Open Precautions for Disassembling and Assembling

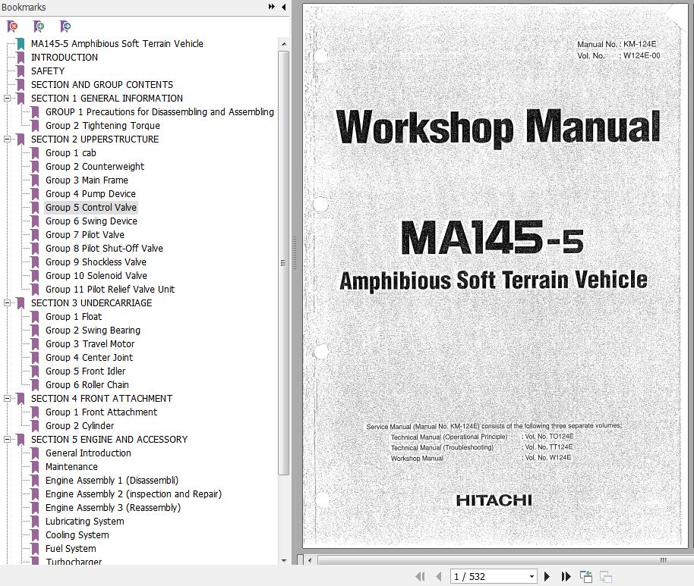[x=159, y=111]
